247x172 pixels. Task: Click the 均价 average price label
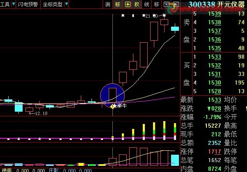pos(230,100)
